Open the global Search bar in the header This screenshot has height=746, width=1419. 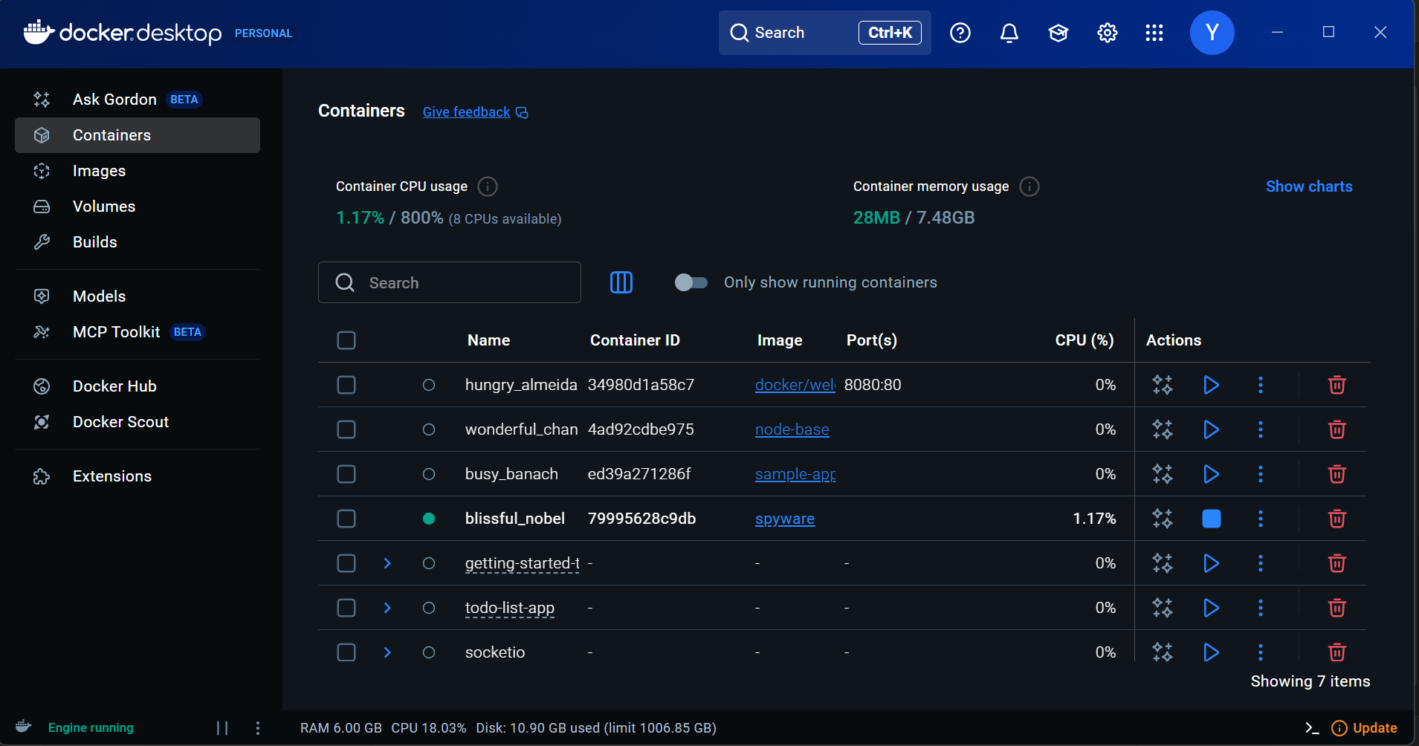pyautogui.click(x=824, y=33)
